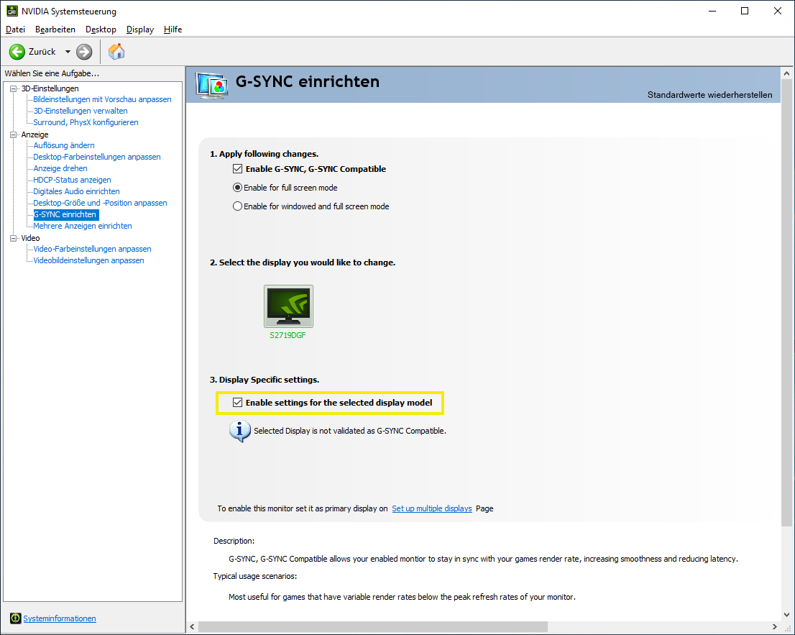The height and width of the screenshot is (635, 795).
Task: Open Desktop-Farbeinstellungen anpassen
Action: tap(97, 157)
